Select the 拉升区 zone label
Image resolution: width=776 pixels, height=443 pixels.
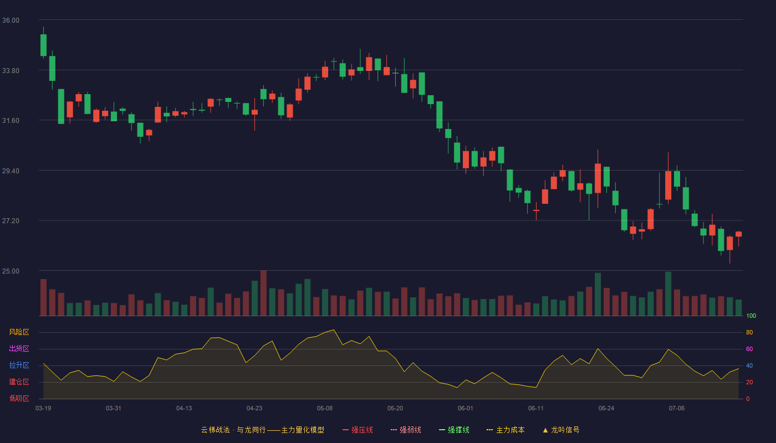[19, 365]
